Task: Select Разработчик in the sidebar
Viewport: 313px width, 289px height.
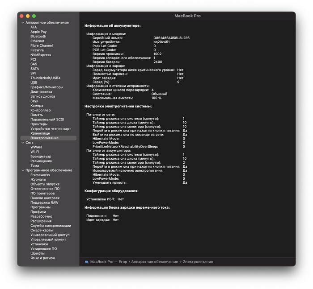Action: coord(41,217)
